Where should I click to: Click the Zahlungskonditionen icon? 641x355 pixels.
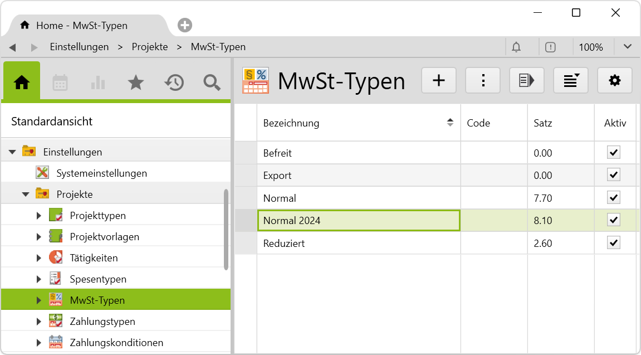56,342
